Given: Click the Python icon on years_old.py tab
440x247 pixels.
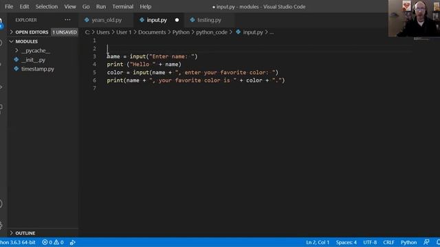Looking at the screenshot, I should (x=87, y=20).
